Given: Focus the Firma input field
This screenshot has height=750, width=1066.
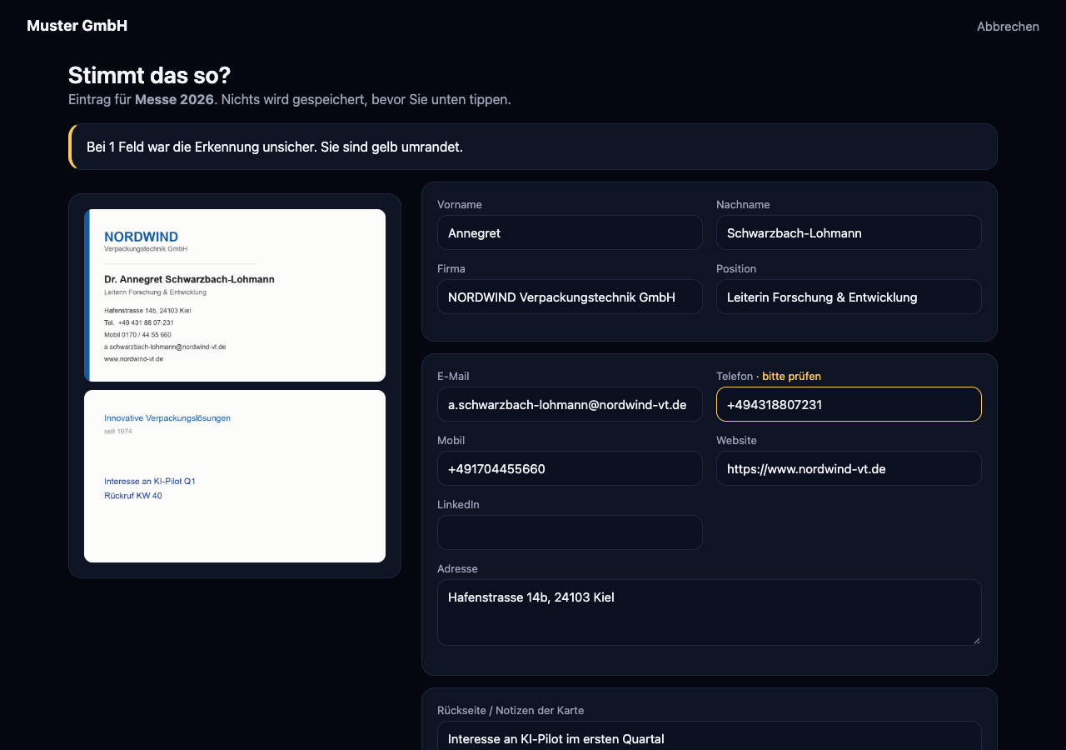Looking at the screenshot, I should (570, 297).
